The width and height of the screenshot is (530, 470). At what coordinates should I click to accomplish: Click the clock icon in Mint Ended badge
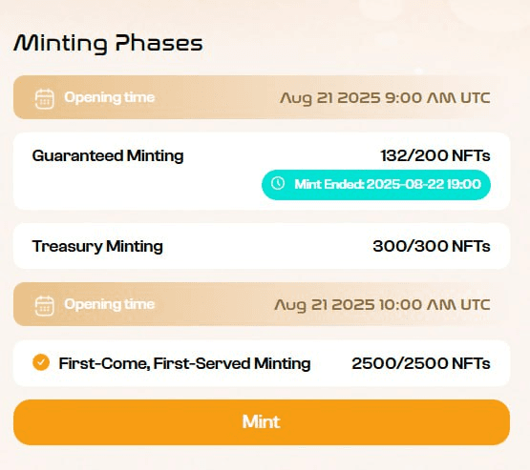tap(278, 183)
